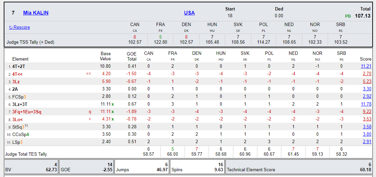Click the BV summary box
Image resolution: width=376 pixels, height=177 pixels.
(x=30, y=167)
